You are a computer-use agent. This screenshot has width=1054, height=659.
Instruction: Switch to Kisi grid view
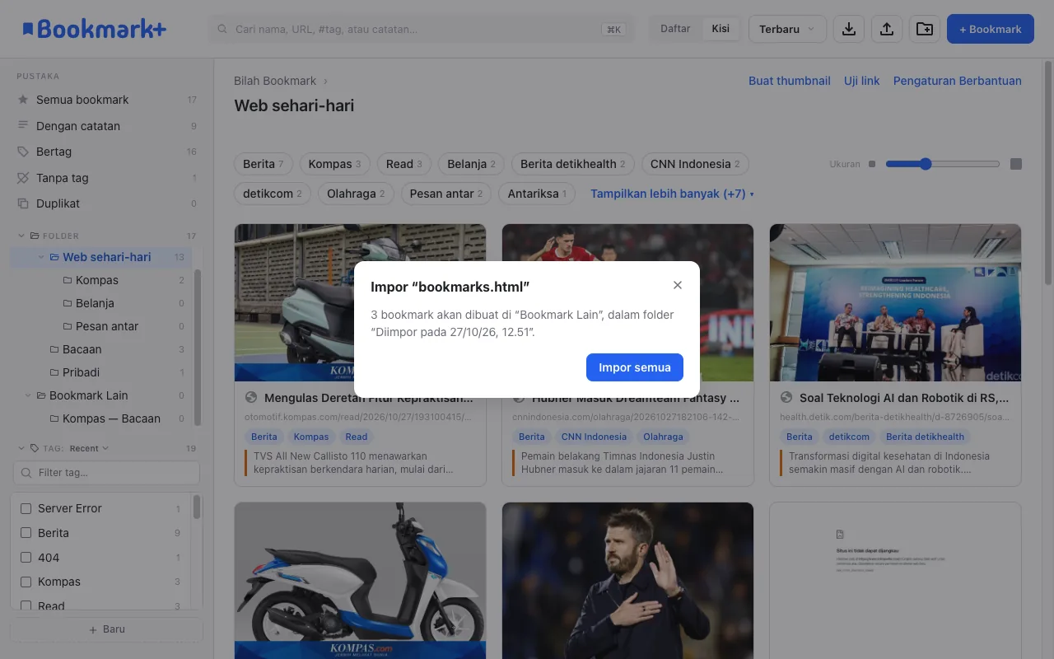pyautogui.click(x=721, y=29)
